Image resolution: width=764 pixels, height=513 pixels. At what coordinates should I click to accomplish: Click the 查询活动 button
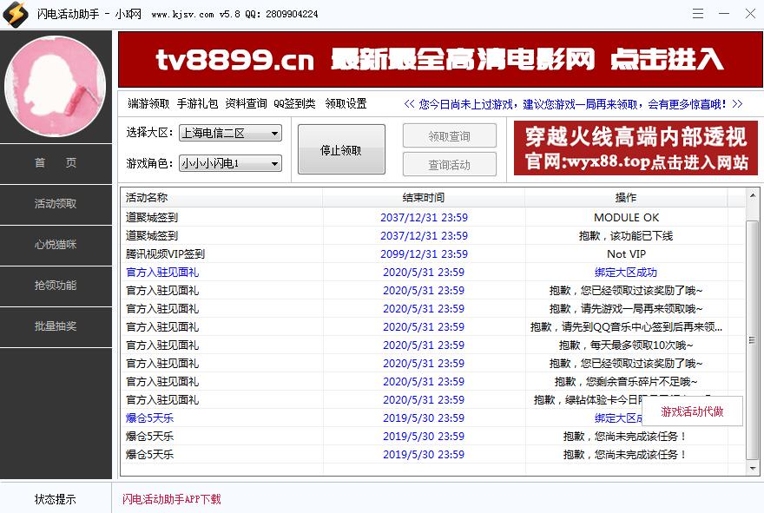(x=449, y=165)
